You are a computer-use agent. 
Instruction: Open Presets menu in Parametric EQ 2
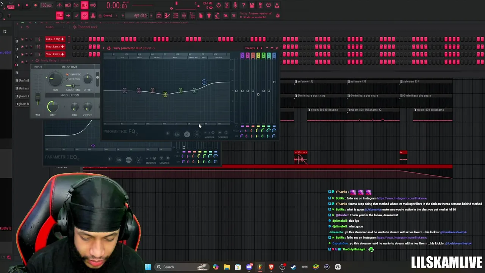[250, 48]
